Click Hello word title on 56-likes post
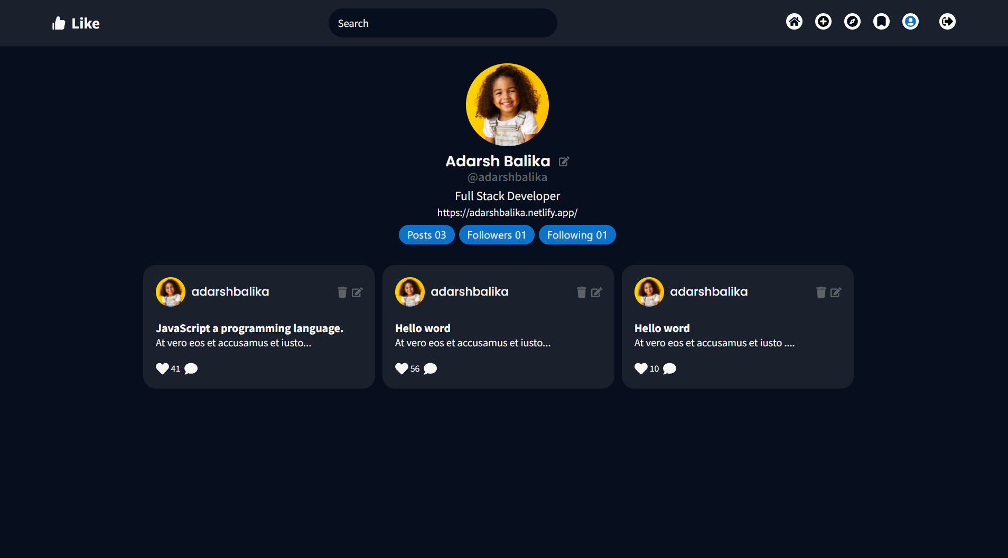Screen dimensions: 1008x558 [423, 328]
